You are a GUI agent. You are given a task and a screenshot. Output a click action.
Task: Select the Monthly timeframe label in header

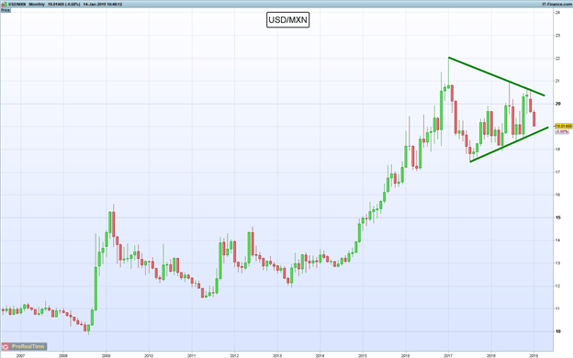37,5
